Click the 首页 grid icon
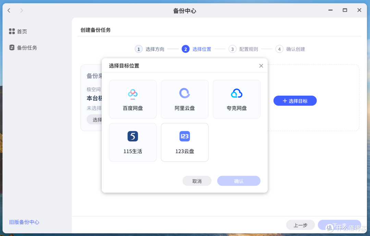The height and width of the screenshot is (236, 370). coord(12,31)
